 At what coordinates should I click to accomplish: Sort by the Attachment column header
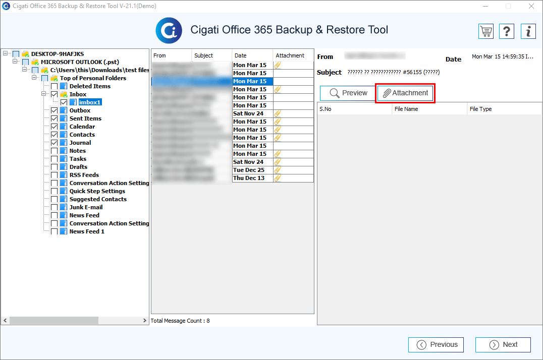293,55
